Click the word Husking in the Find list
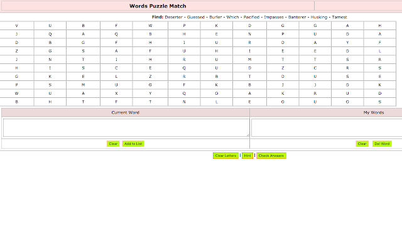 319,17
